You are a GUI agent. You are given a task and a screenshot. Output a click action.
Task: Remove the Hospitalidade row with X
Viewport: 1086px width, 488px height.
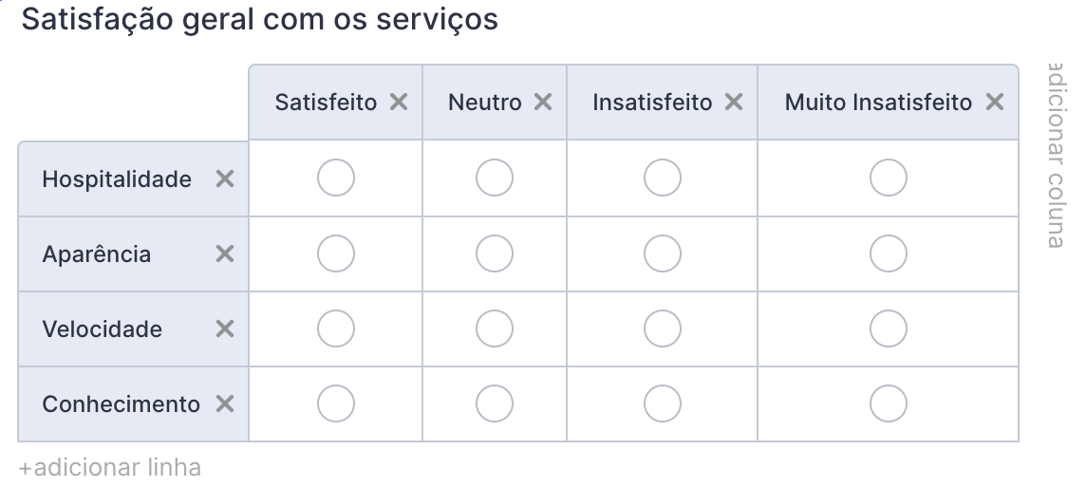[x=225, y=178]
